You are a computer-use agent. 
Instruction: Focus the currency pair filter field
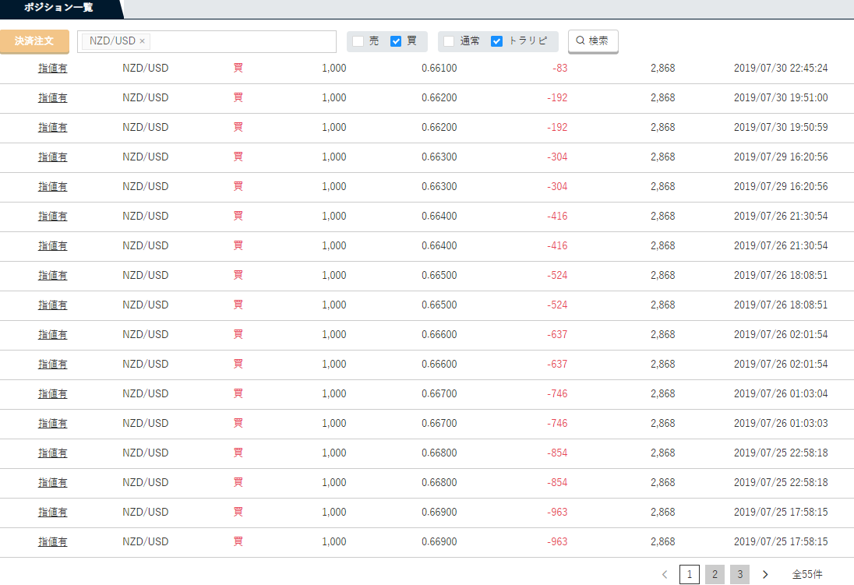click(207, 41)
